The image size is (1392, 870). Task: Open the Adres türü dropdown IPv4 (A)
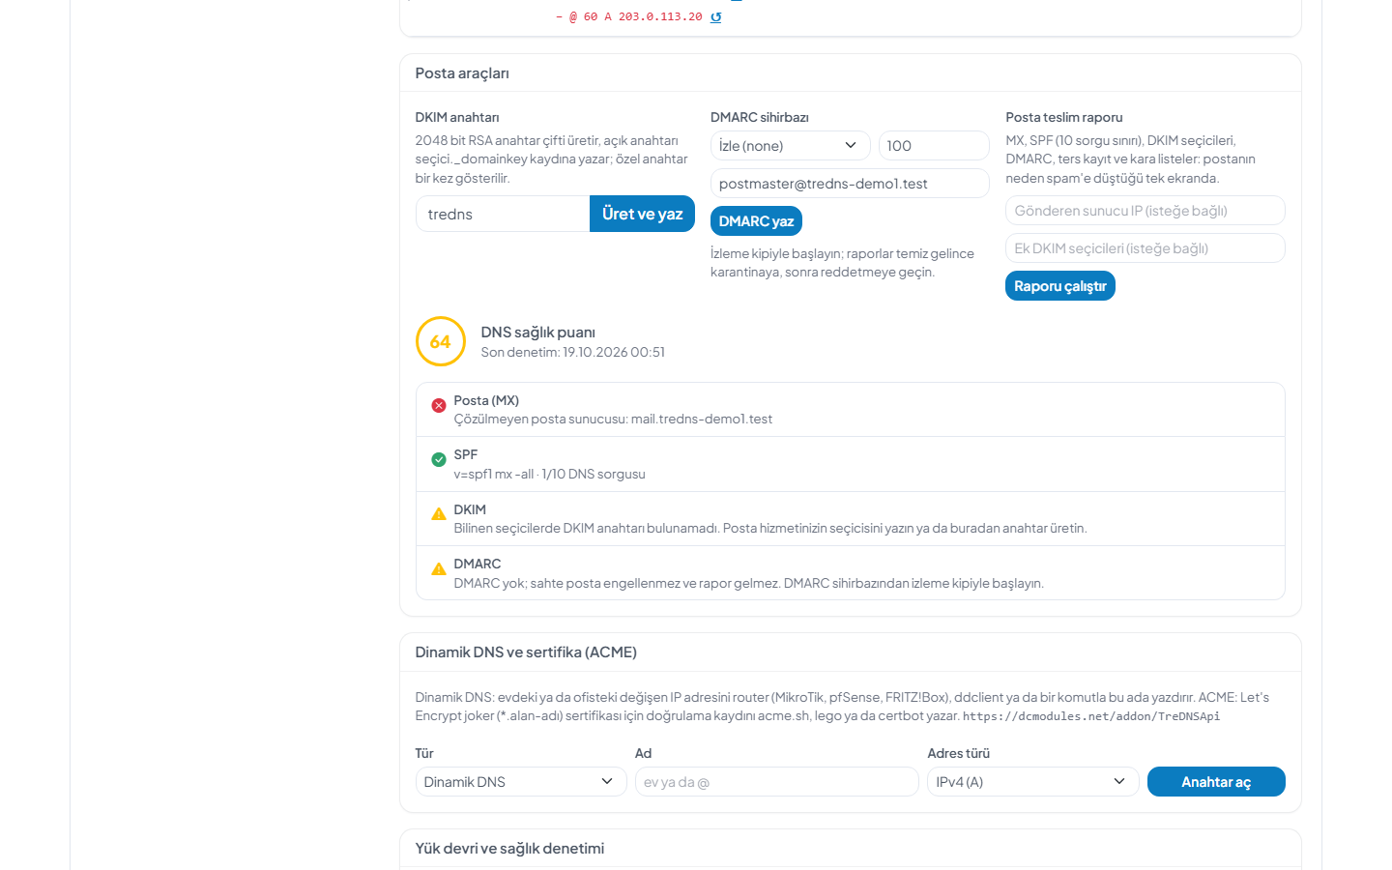tap(1032, 782)
